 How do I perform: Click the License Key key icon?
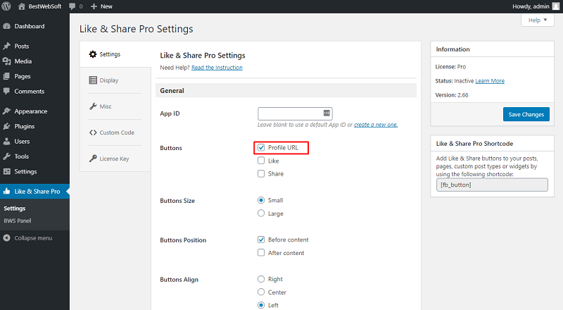(93, 159)
